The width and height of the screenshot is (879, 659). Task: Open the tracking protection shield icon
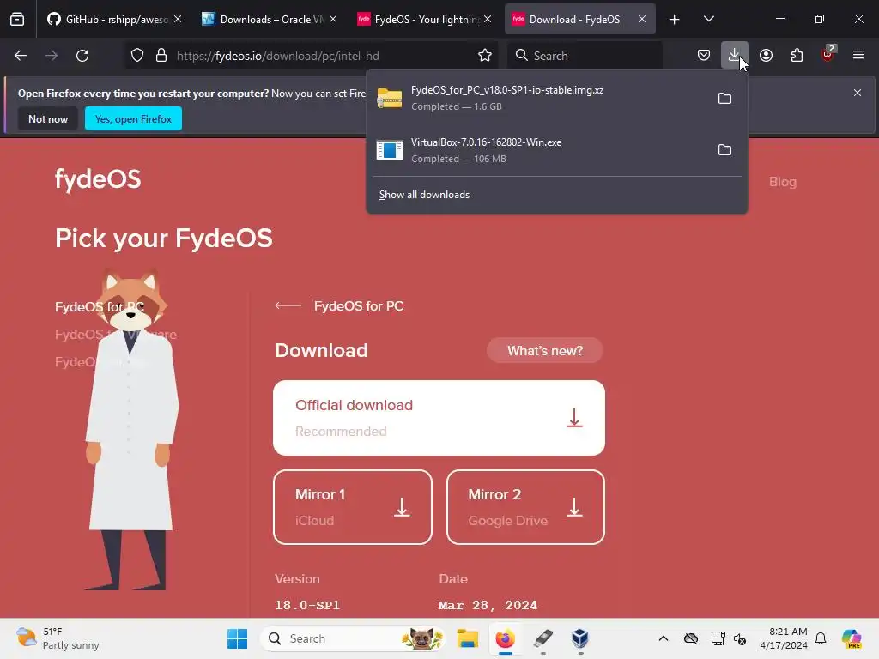tap(137, 56)
